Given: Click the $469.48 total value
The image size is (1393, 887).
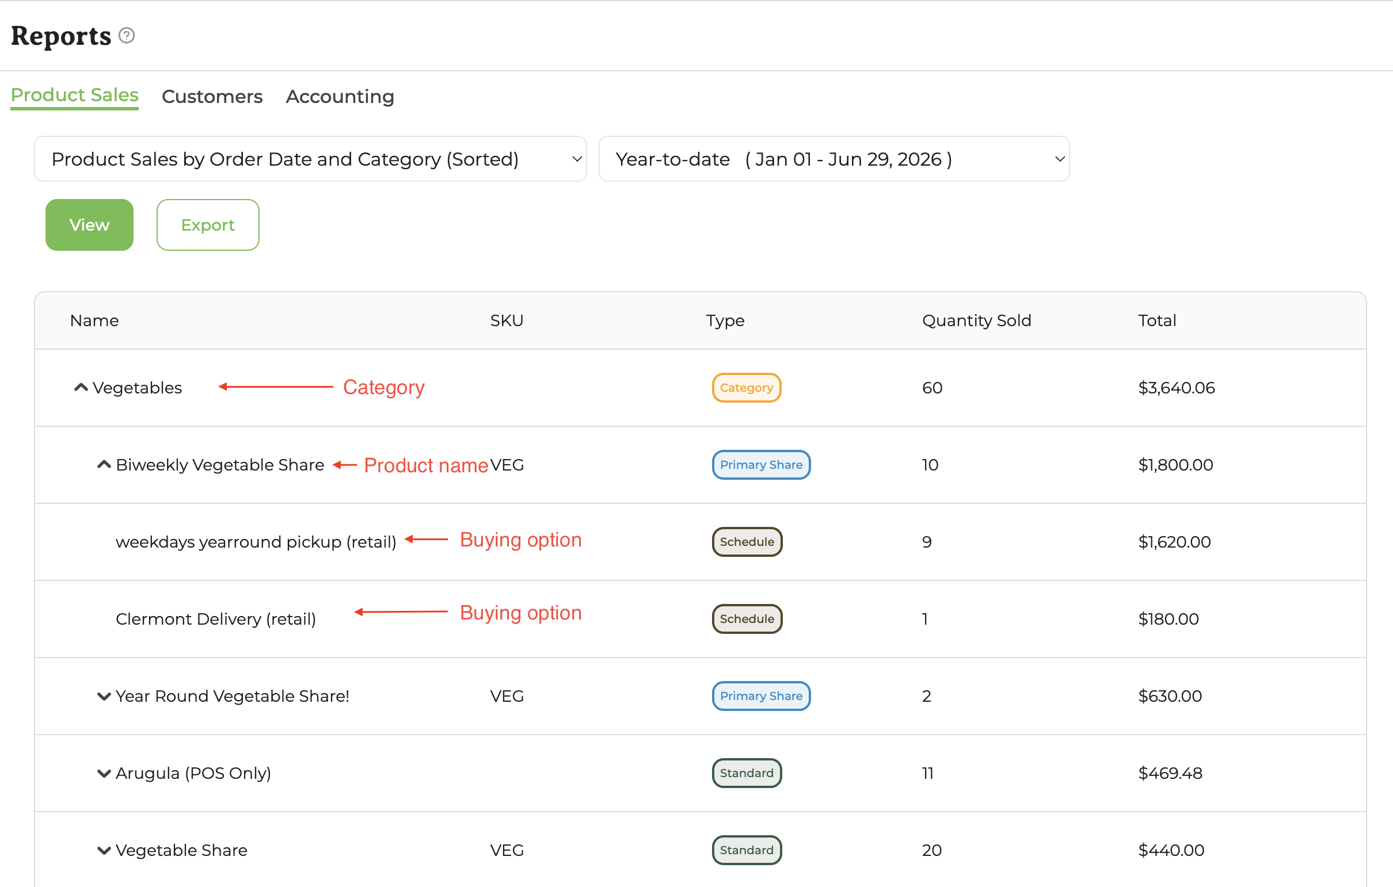Looking at the screenshot, I should point(1170,773).
